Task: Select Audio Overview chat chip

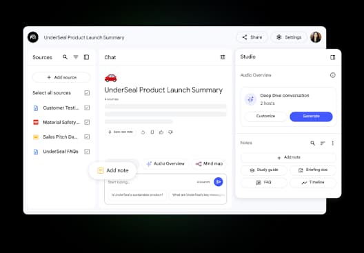Action: pyautogui.click(x=165, y=163)
